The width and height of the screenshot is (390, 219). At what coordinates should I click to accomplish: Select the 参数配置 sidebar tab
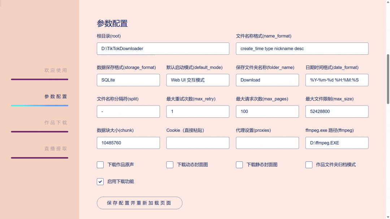[56, 97]
